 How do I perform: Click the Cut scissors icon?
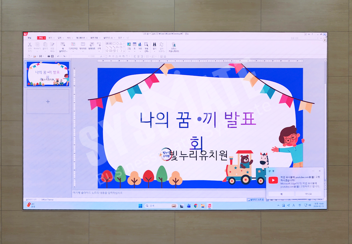pyautogui.click(x=30, y=44)
